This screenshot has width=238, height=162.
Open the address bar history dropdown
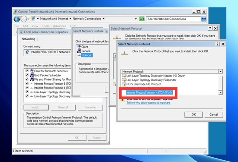click(136, 19)
